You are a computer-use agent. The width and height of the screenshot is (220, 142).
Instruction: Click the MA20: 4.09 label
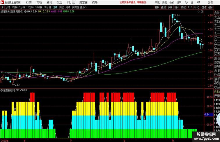56,12
